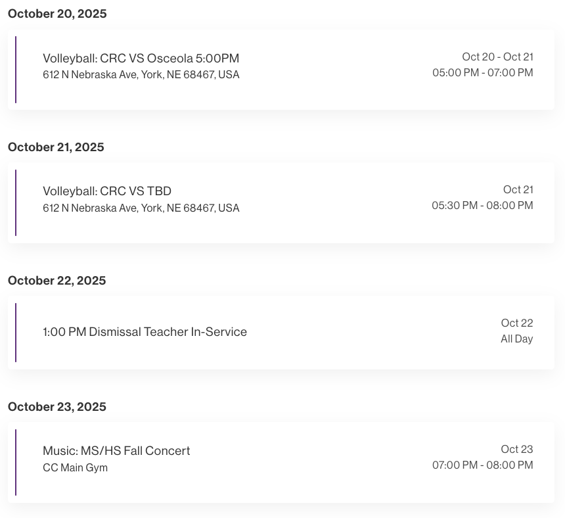Open the 1:00 PM Dismissal Teacher In-Service event
The image size is (565, 518).
pyautogui.click(x=145, y=332)
